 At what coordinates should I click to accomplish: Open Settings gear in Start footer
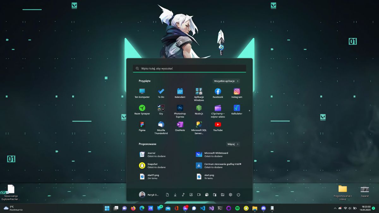[x=231, y=195]
